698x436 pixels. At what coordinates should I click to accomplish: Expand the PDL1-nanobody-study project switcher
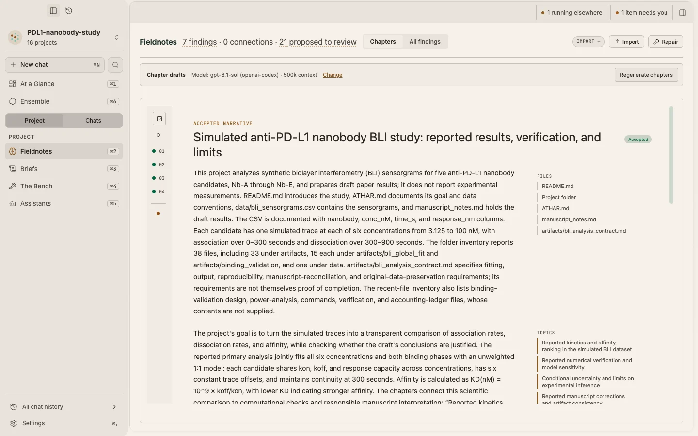point(117,37)
